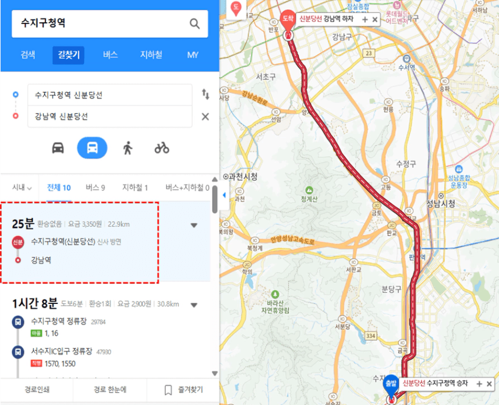Open the 버스 9 results tab
Screen dimensions: 499x405
(95, 188)
